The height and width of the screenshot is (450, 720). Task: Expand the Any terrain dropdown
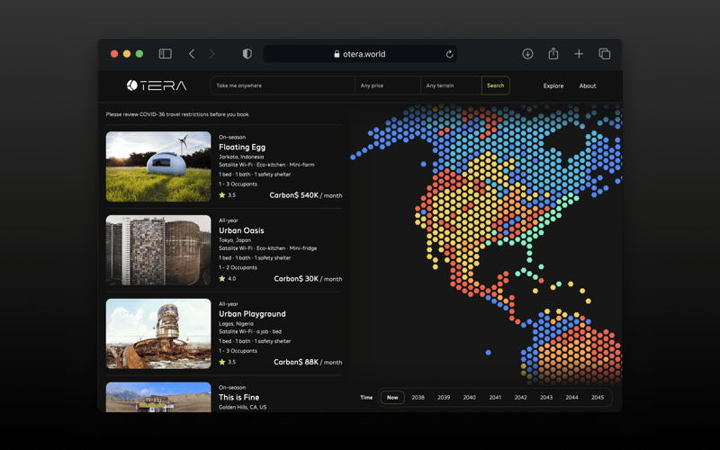(x=450, y=85)
